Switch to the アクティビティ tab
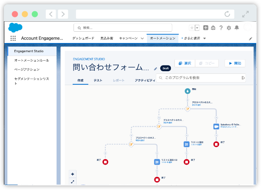Screen dimensions: 261x195 coord(144,80)
